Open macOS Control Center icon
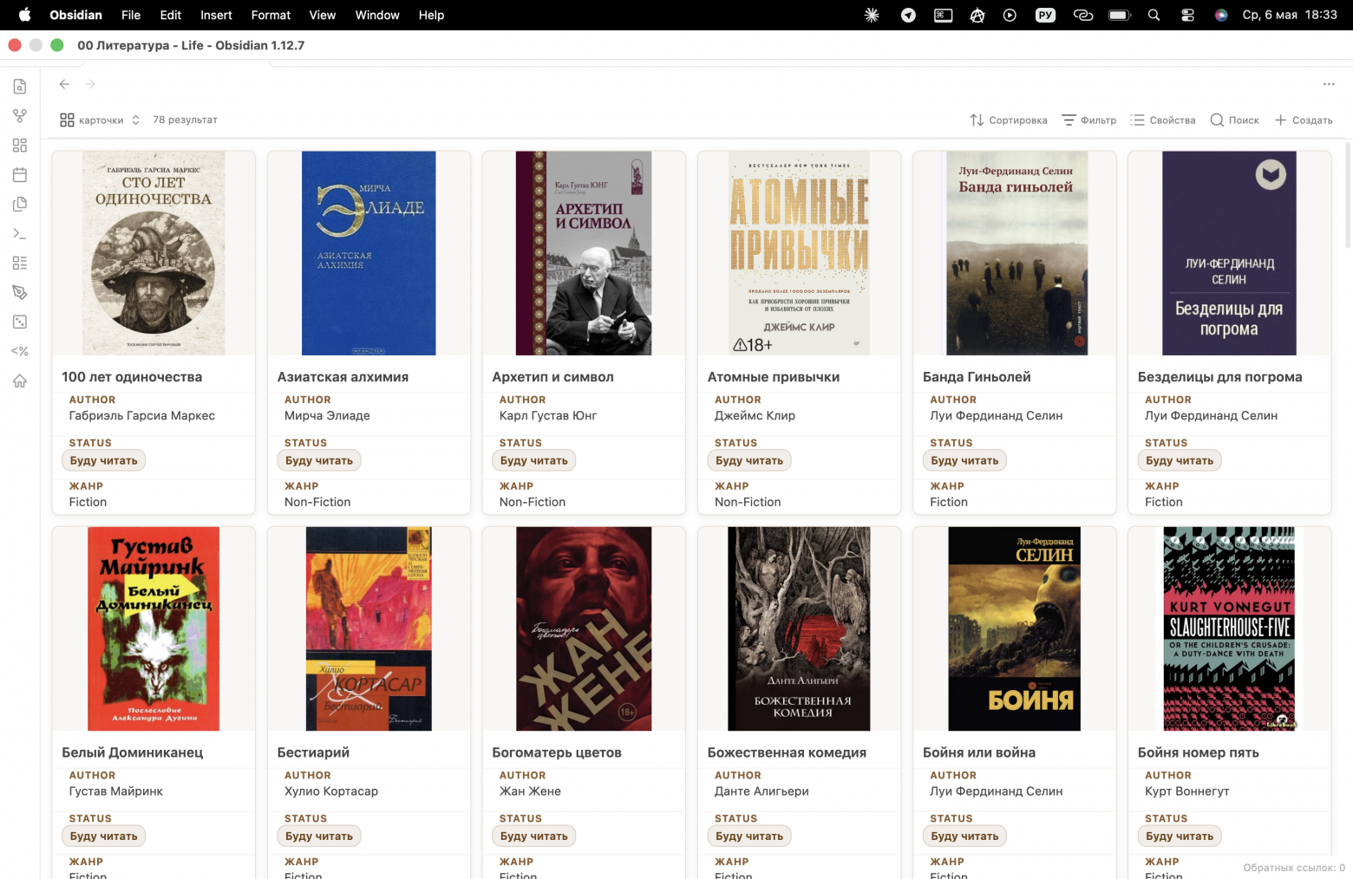This screenshot has height=879, width=1353. (x=1187, y=15)
